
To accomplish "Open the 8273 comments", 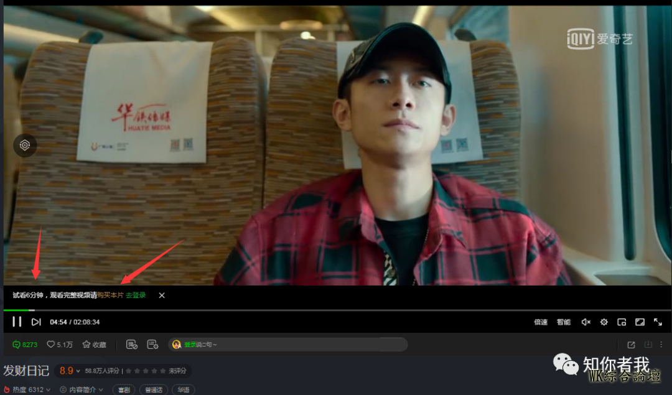I will pyautogui.click(x=25, y=345).
